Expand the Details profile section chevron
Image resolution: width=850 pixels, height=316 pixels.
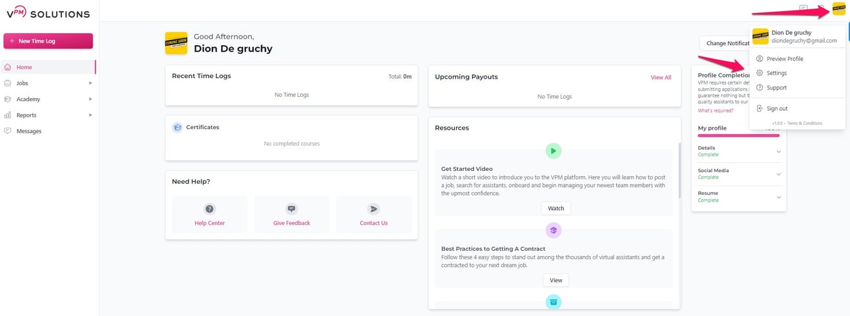coord(778,152)
